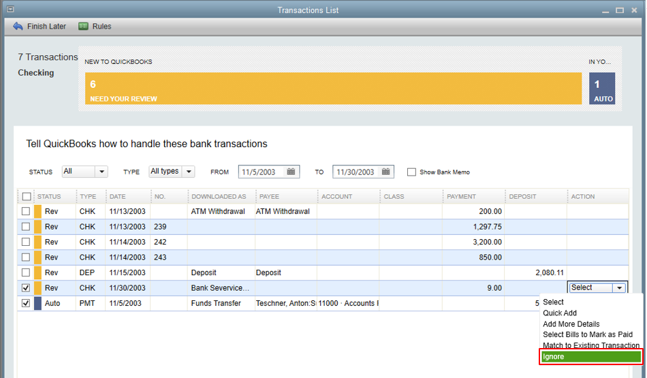Choose Match to Existing Transaction option
This screenshot has height=378, width=647.
(x=591, y=345)
